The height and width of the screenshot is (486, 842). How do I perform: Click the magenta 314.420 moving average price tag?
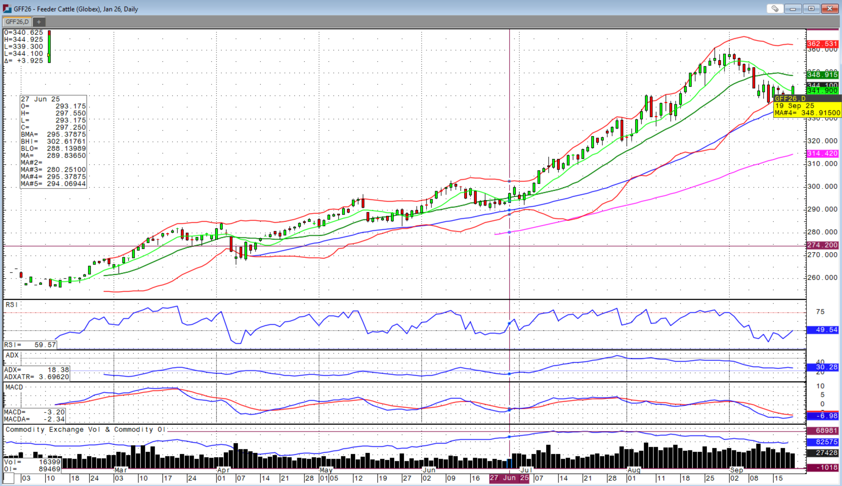pyautogui.click(x=822, y=153)
